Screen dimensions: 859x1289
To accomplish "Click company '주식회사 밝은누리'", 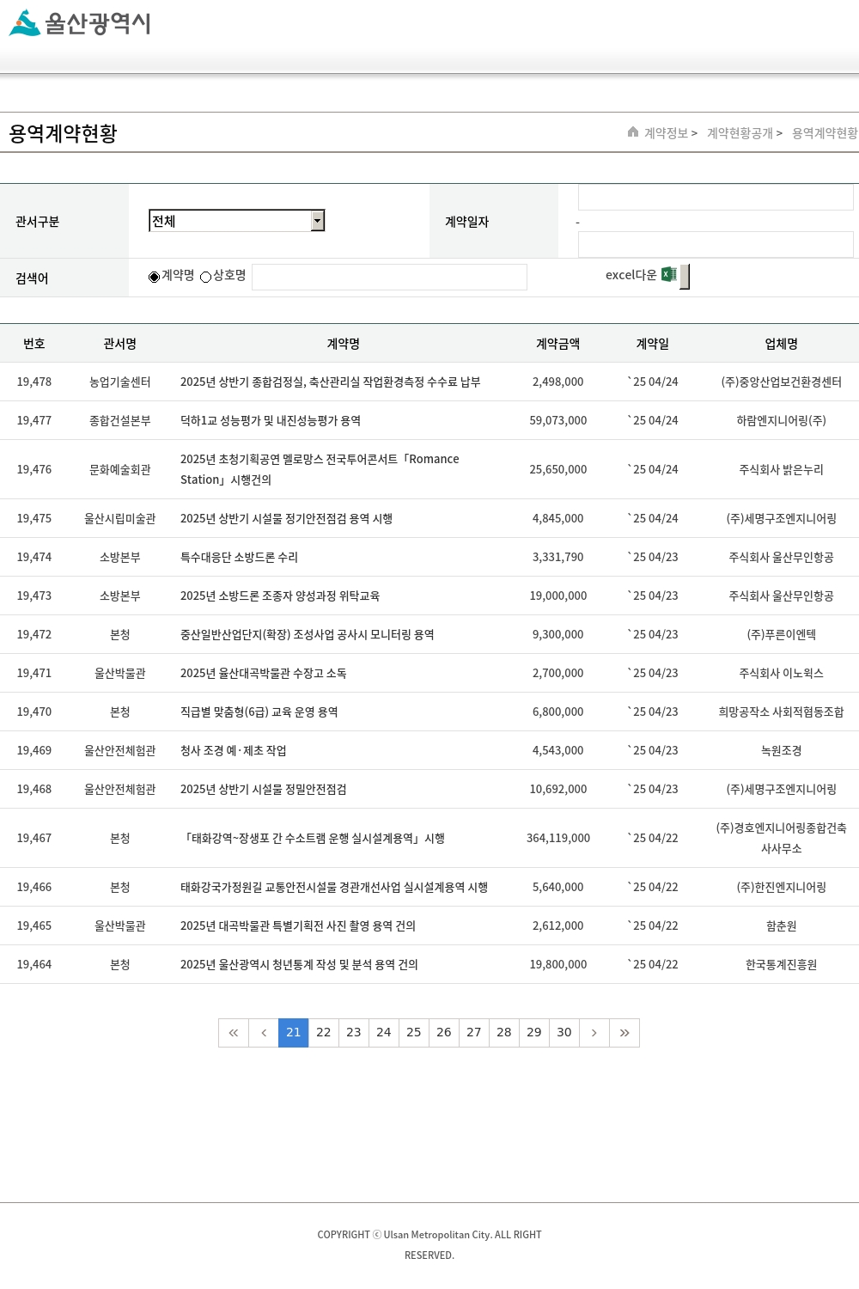I will [782, 470].
